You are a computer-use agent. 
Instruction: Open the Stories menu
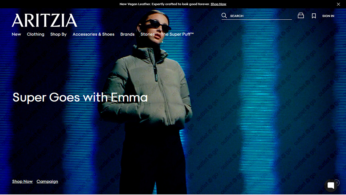[x=148, y=34]
